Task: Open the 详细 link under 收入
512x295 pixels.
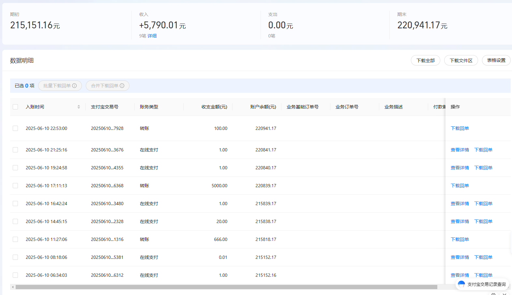Action: coord(152,36)
